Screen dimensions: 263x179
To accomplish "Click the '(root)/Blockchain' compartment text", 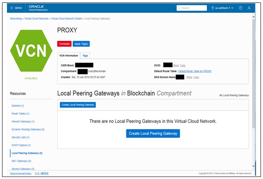I will [x=97, y=71].
